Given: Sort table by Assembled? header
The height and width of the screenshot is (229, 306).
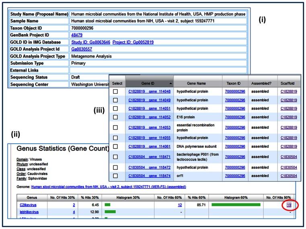Looking at the screenshot, I should click(261, 83).
